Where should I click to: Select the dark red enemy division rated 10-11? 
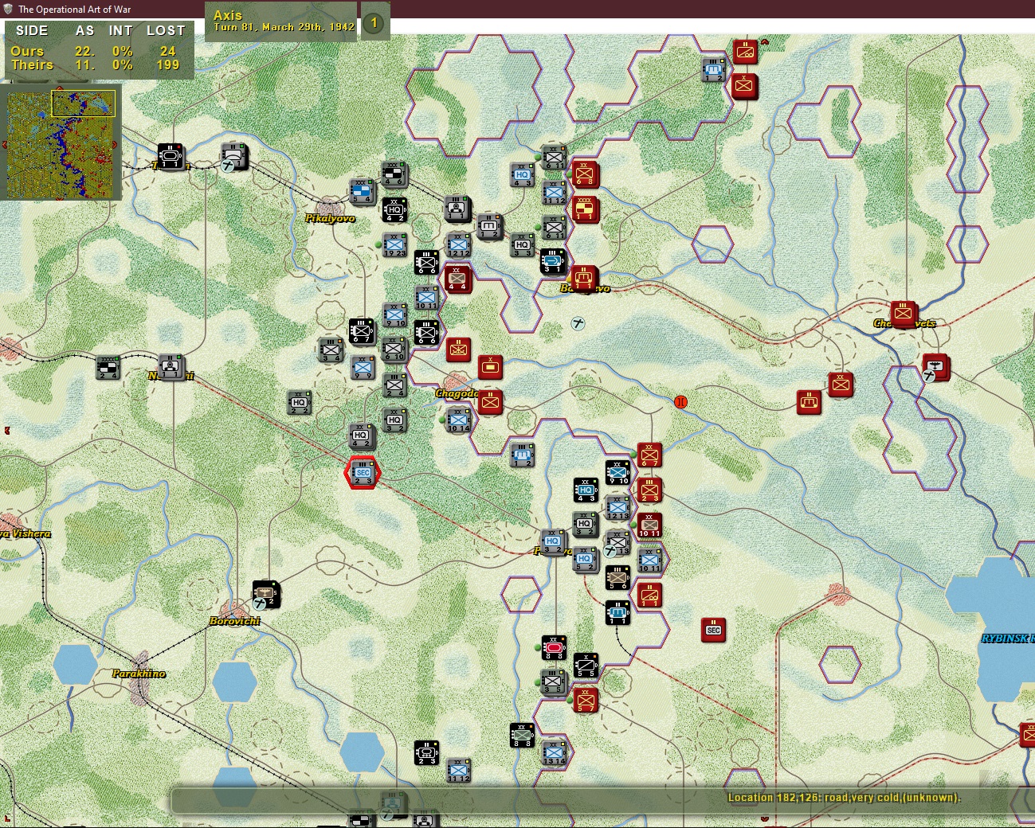click(x=649, y=525)
